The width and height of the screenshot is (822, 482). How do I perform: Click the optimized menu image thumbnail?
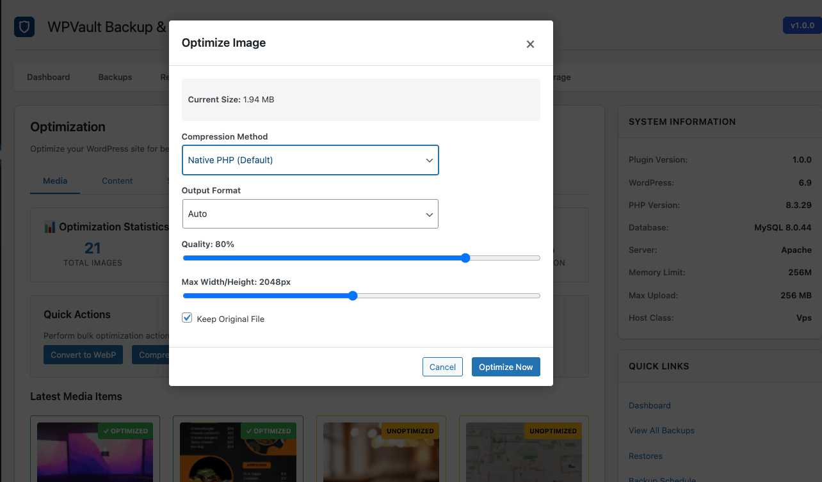tap(238, 452)
